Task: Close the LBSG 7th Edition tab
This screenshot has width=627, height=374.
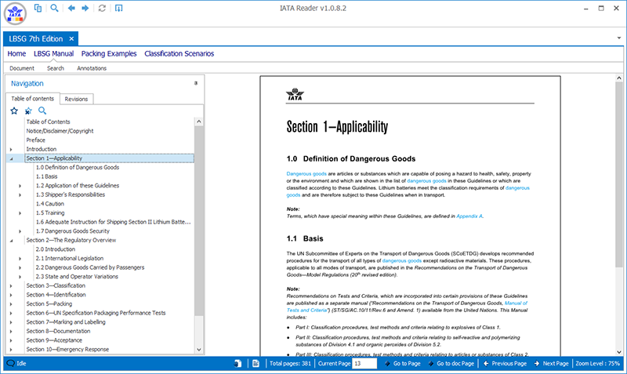Action: point(71,38)
